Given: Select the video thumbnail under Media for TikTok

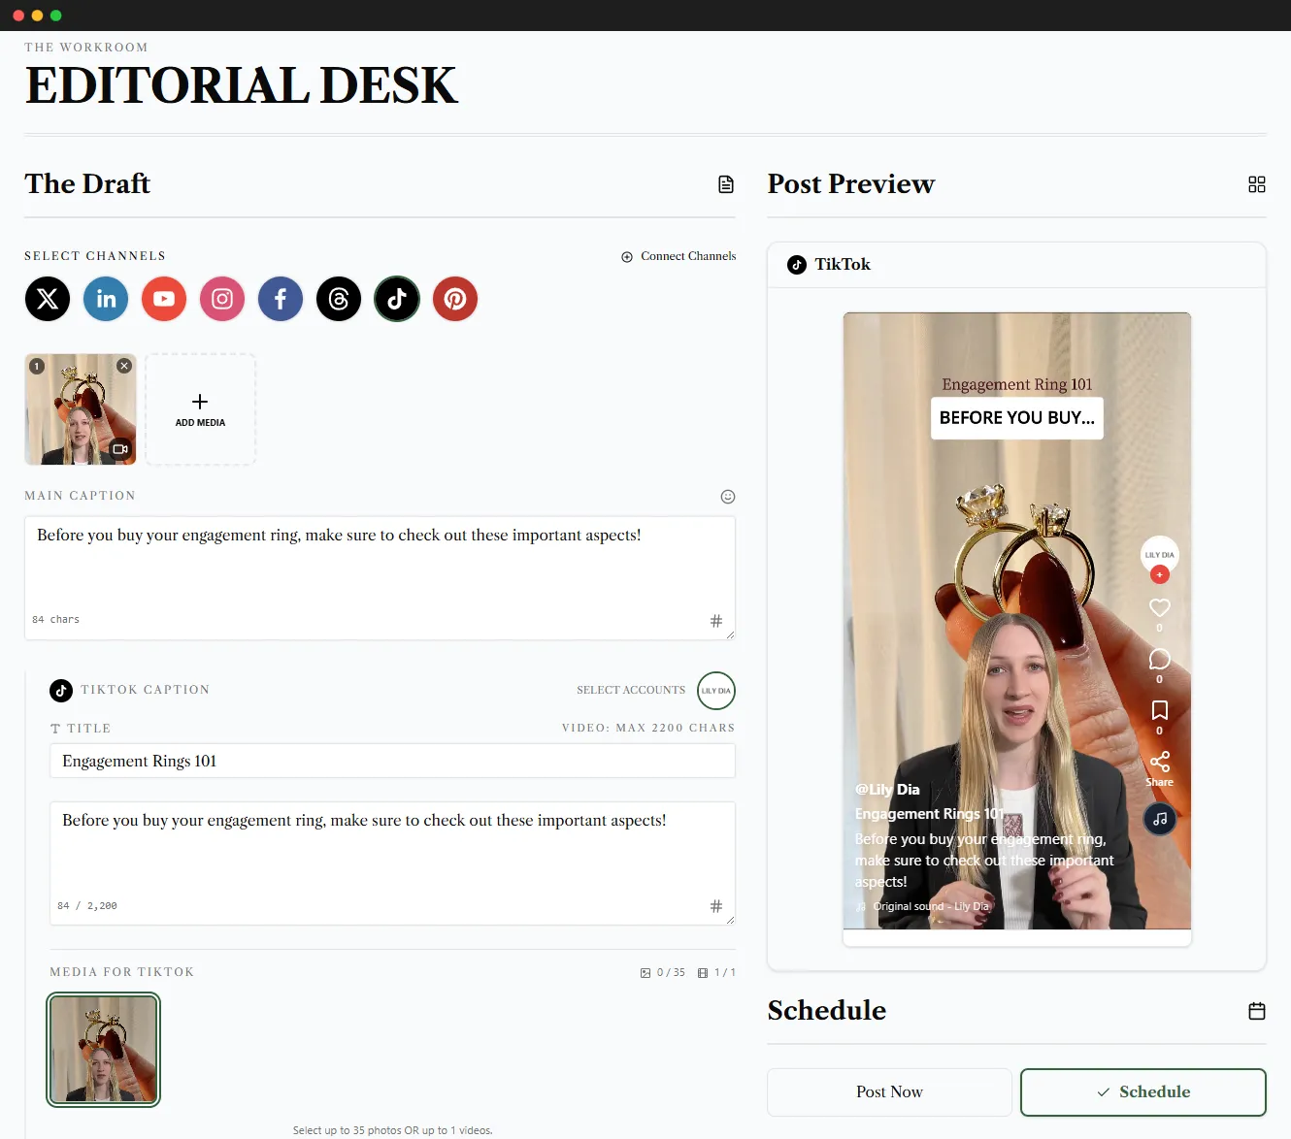Looking at the screenshot, I should tap(103, 1050).
